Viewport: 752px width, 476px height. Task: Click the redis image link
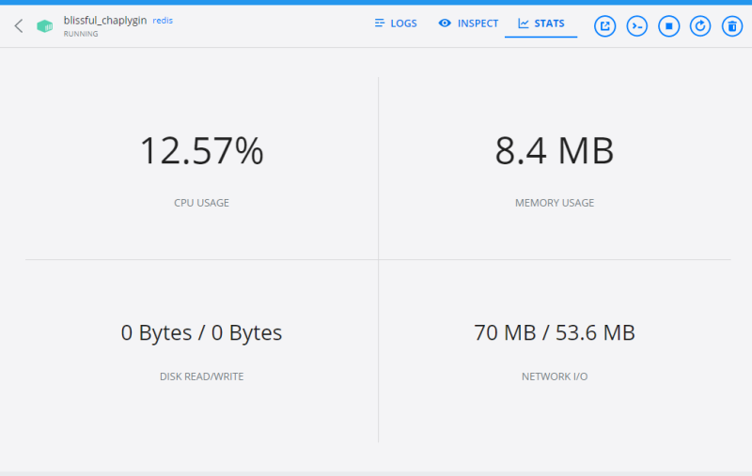(163, 20)
